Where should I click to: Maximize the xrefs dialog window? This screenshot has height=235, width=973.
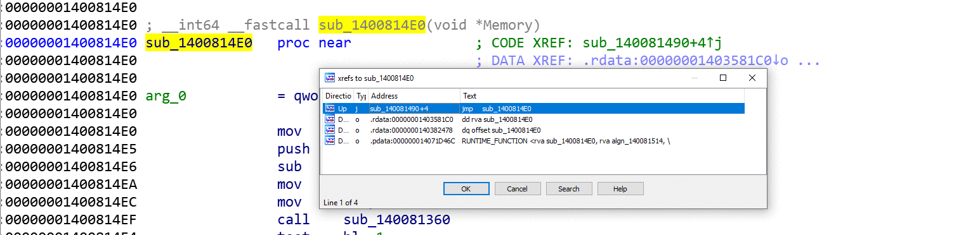(723, 78)
